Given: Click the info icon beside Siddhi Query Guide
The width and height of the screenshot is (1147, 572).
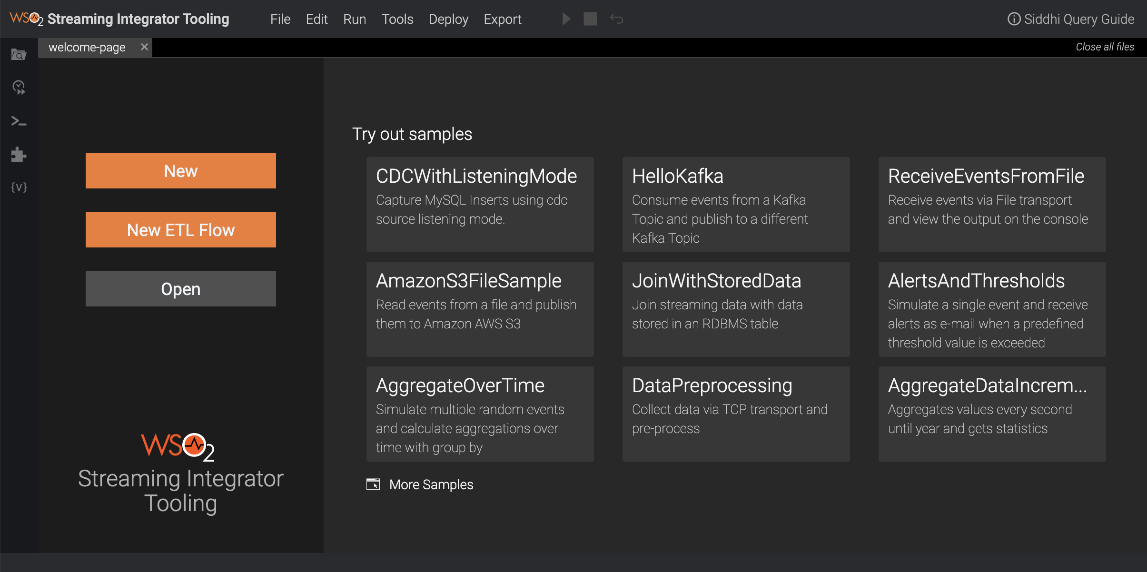Looking at the screenshot, I should (1014, 19).
